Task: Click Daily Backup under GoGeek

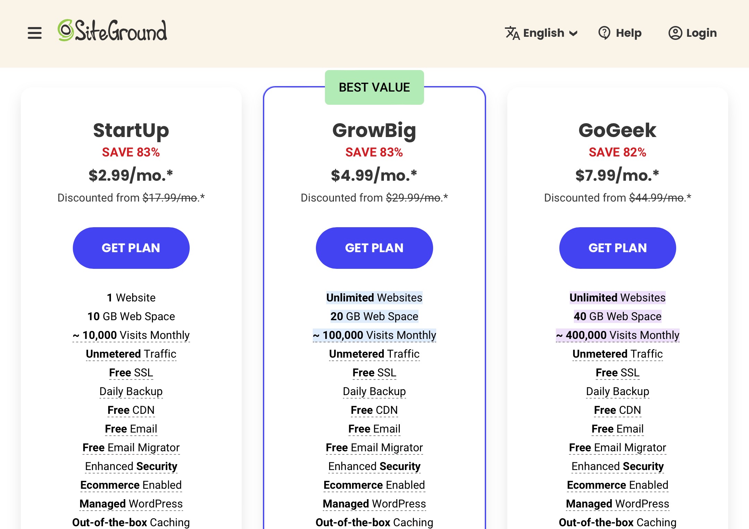Action: click(618, 391)
